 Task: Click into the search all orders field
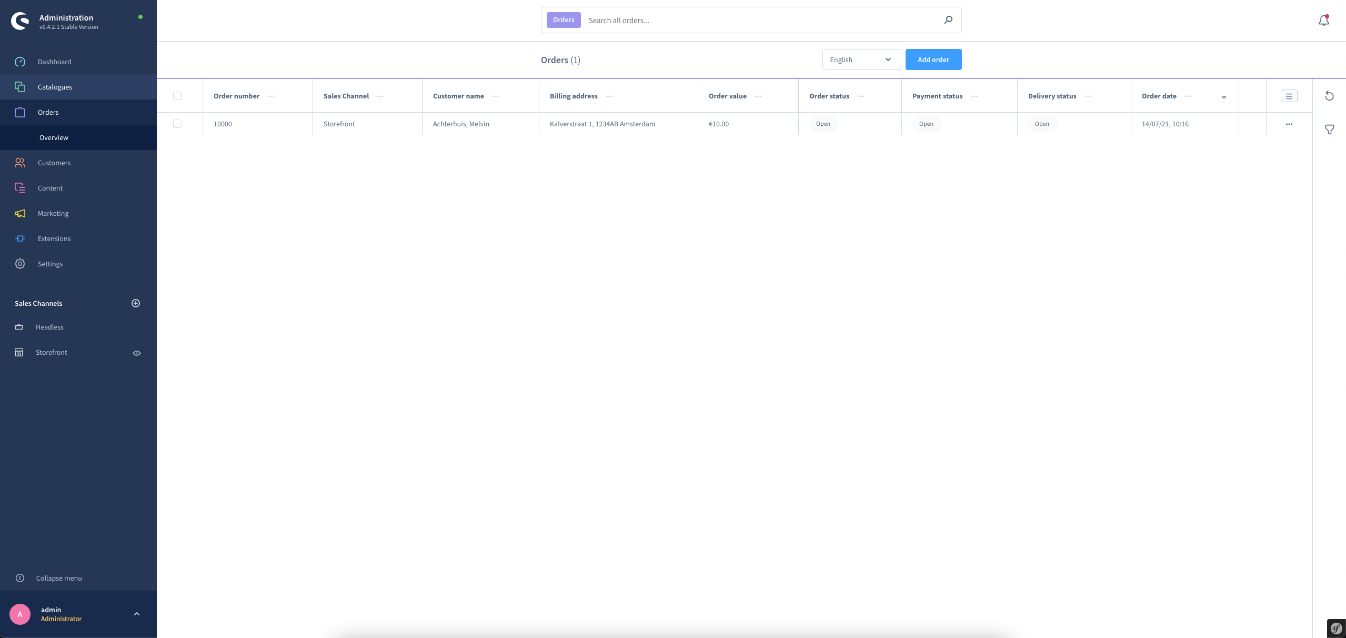click(x=758, y=21)
